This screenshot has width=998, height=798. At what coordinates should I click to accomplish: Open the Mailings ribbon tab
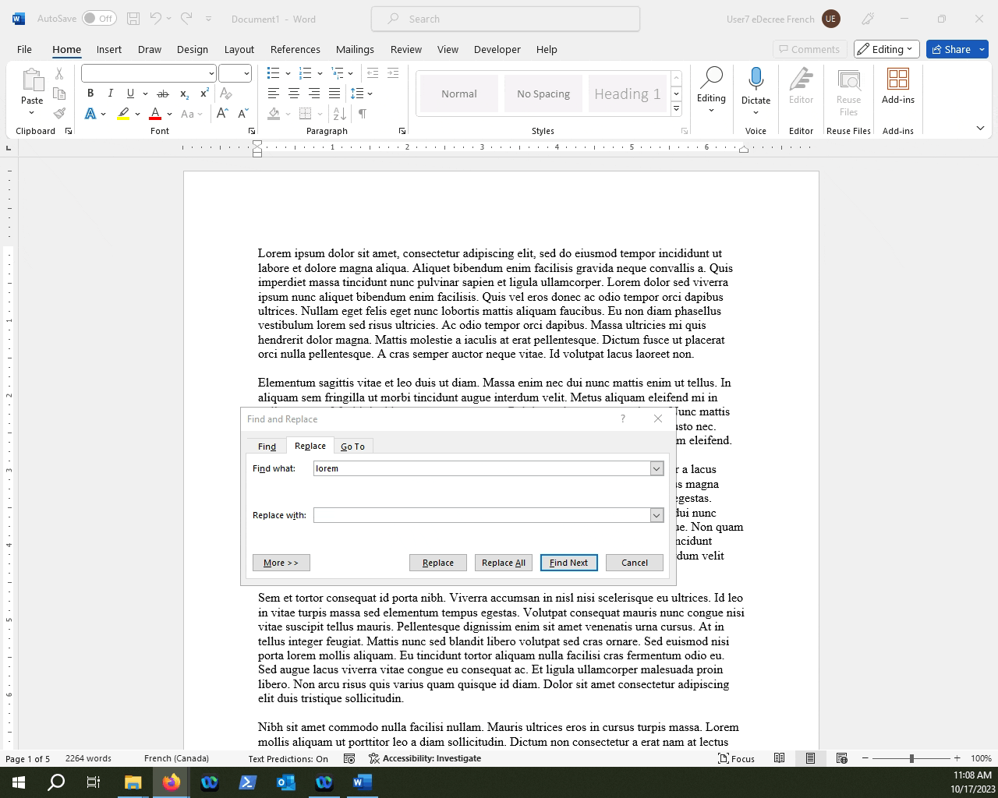point(355,49)
